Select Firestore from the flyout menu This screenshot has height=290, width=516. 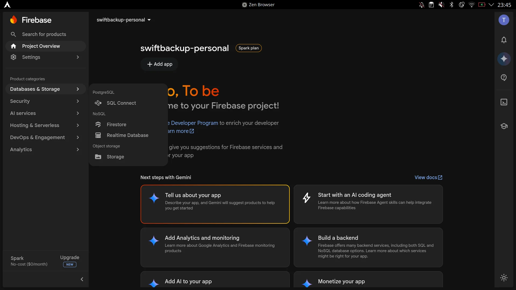128,125
